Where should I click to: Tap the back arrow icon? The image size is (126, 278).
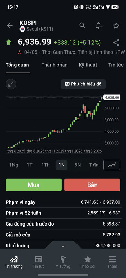coord(10,26)
